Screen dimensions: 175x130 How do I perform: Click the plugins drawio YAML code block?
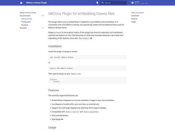pos(87,80)
